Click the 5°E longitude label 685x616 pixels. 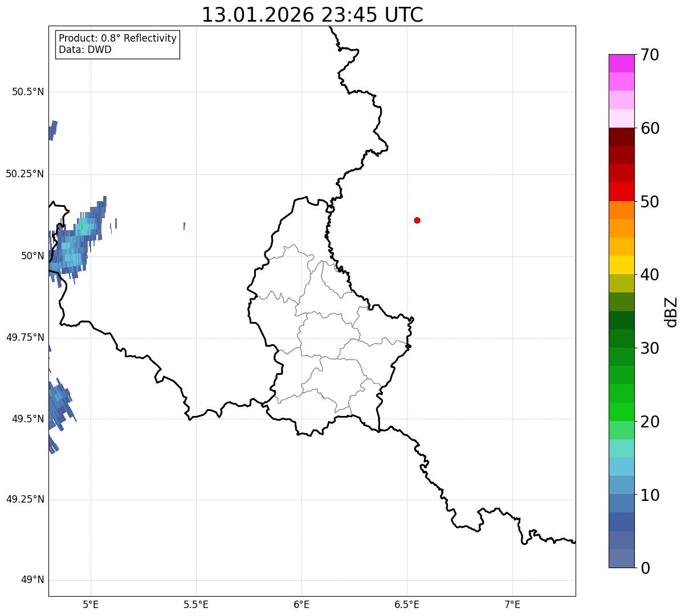coord(91,604)
